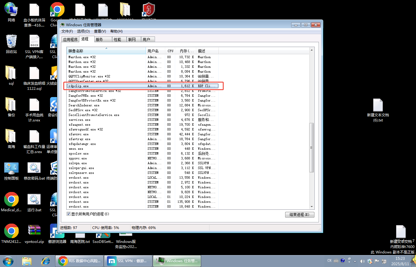Click security software tray icon with alert
Viewport: 416px width, 267px height.
pyautogui.click(x=370, y=261)
